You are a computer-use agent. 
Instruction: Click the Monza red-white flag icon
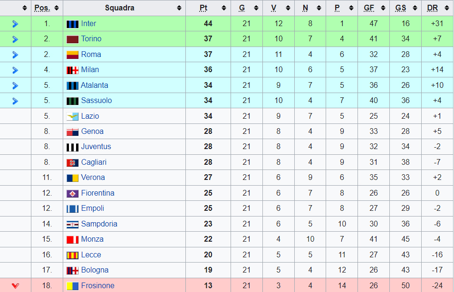click(x=72, y=240)
